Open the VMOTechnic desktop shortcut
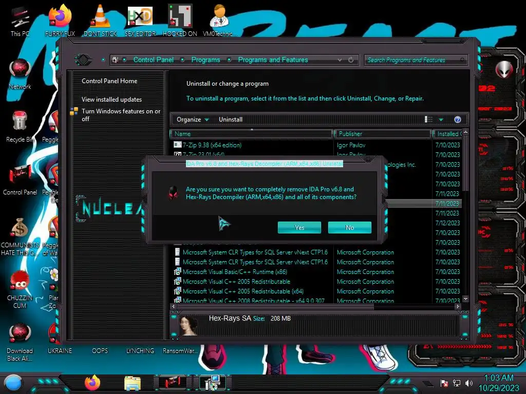 click(x=219, y=21)
